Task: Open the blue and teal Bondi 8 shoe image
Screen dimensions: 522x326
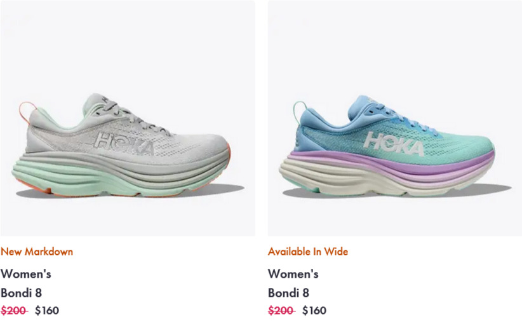Action: point(395,118)
